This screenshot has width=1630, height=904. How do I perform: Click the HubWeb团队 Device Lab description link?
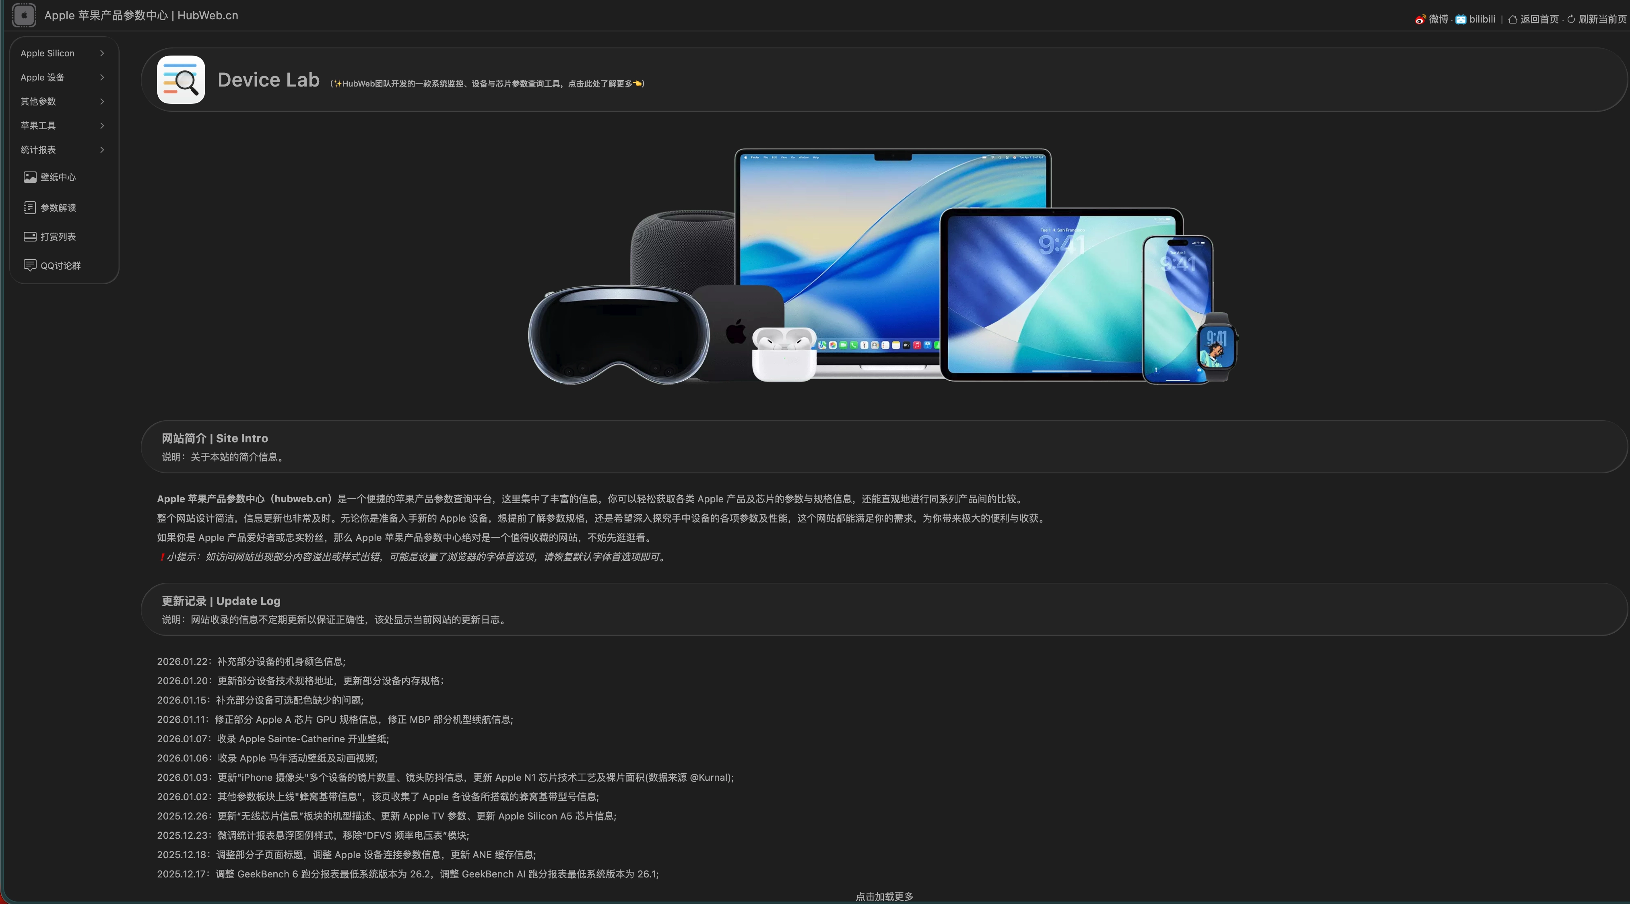(x=487, y=83)
